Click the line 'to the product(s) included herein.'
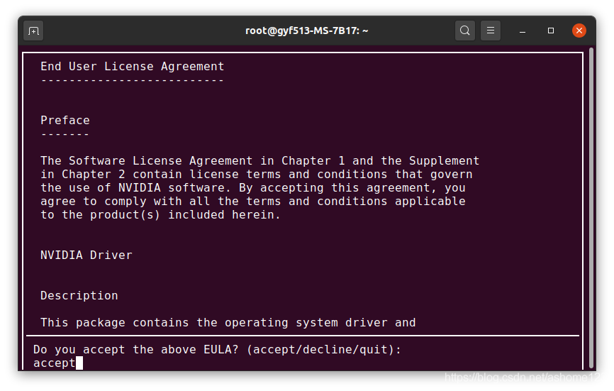Screen dimensions: 614x391 point(160,215)
